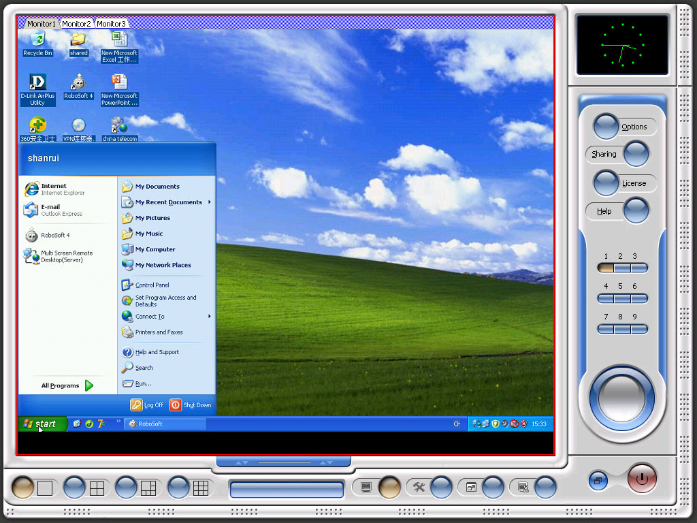Open the shared folder desktop icon

79,44
